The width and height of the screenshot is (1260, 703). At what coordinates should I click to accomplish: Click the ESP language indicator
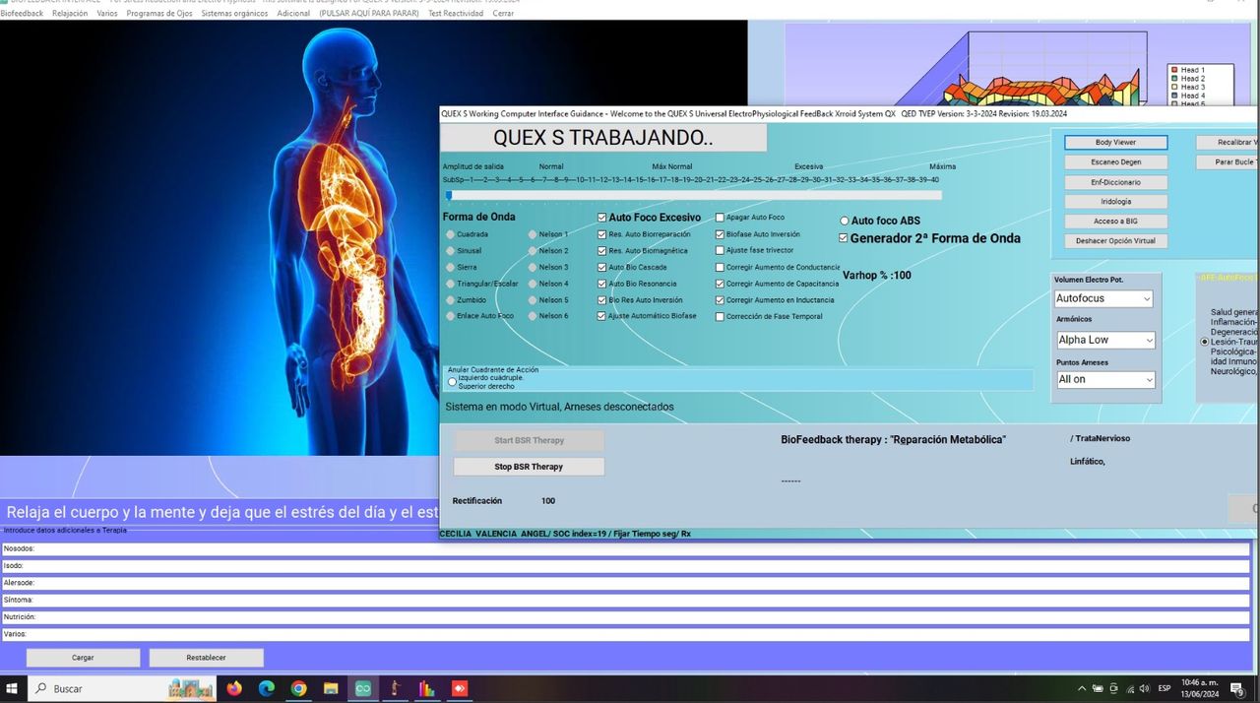[x=1165, y=688]
